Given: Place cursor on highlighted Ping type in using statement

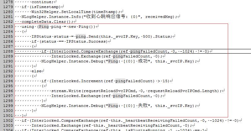Looking at the screenshot, I should tap(44, 27).
